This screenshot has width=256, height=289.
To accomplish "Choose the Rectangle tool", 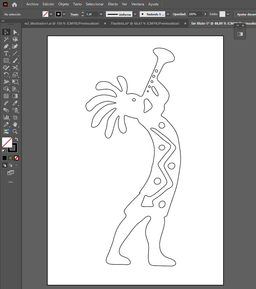I will click(x=6, y=61).
